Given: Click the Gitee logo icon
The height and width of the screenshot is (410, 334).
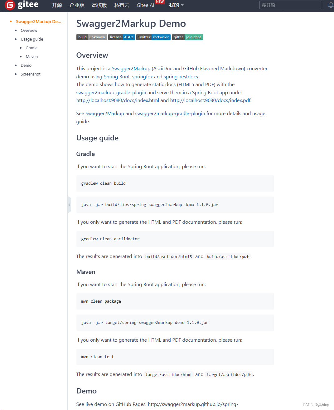Looking at the screenshot, I should (9, 5).
